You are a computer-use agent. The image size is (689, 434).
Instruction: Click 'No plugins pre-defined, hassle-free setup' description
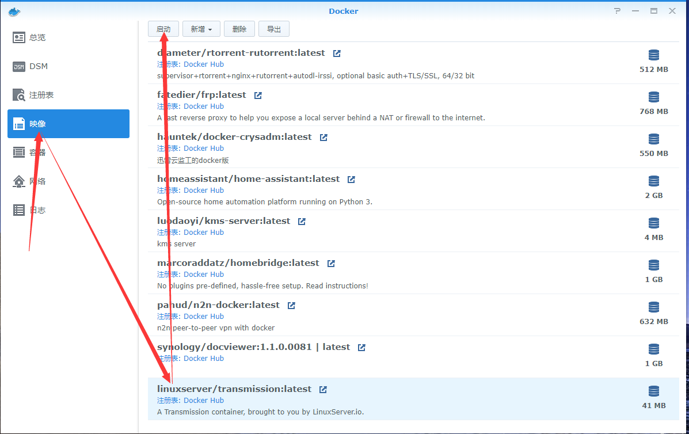(x=263, y=286)
